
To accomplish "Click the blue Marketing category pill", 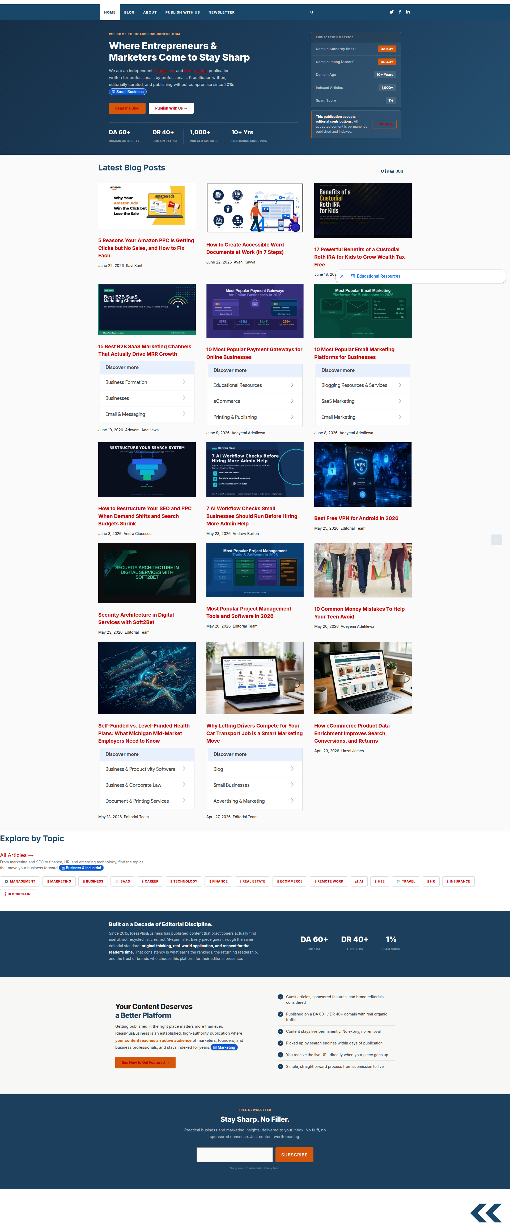I will pos(224,1047).
